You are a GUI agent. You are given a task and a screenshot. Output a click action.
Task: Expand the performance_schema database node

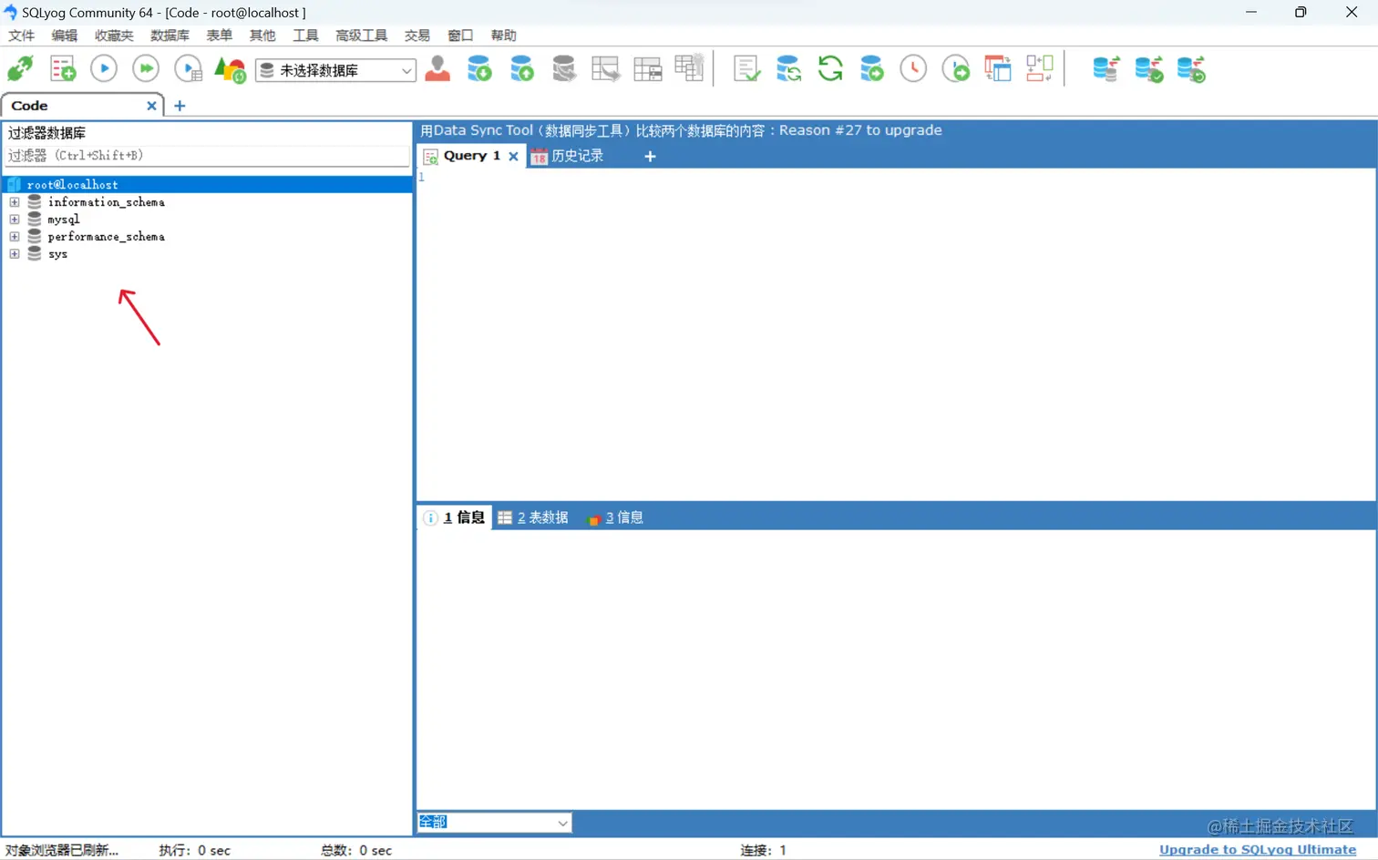(15, 237)
